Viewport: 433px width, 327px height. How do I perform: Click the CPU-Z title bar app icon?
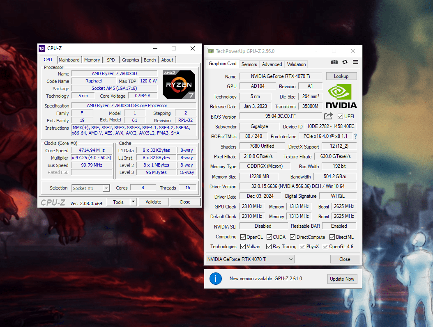[x=42, y=48]
